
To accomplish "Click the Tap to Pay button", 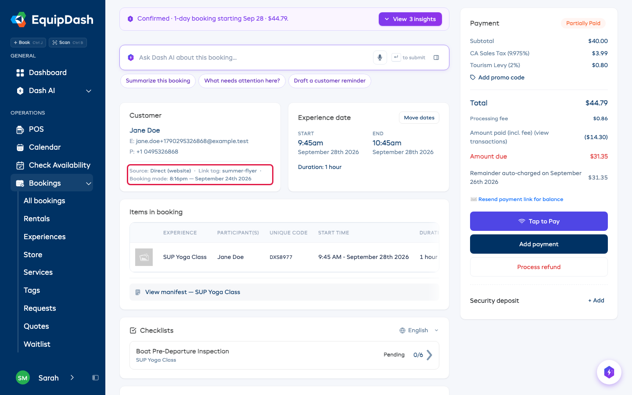I will 539,221.
